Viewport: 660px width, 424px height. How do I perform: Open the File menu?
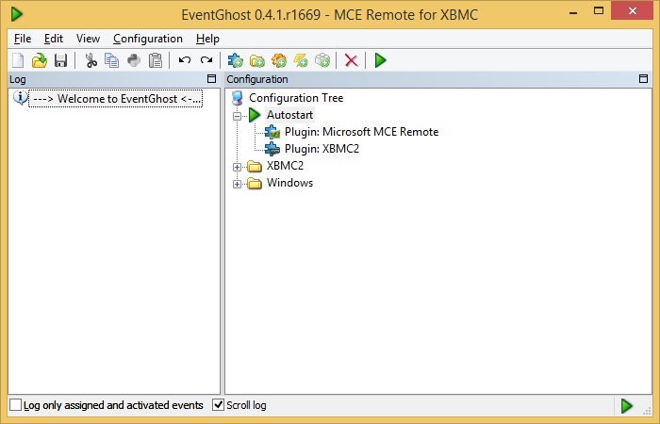point(23,39)
